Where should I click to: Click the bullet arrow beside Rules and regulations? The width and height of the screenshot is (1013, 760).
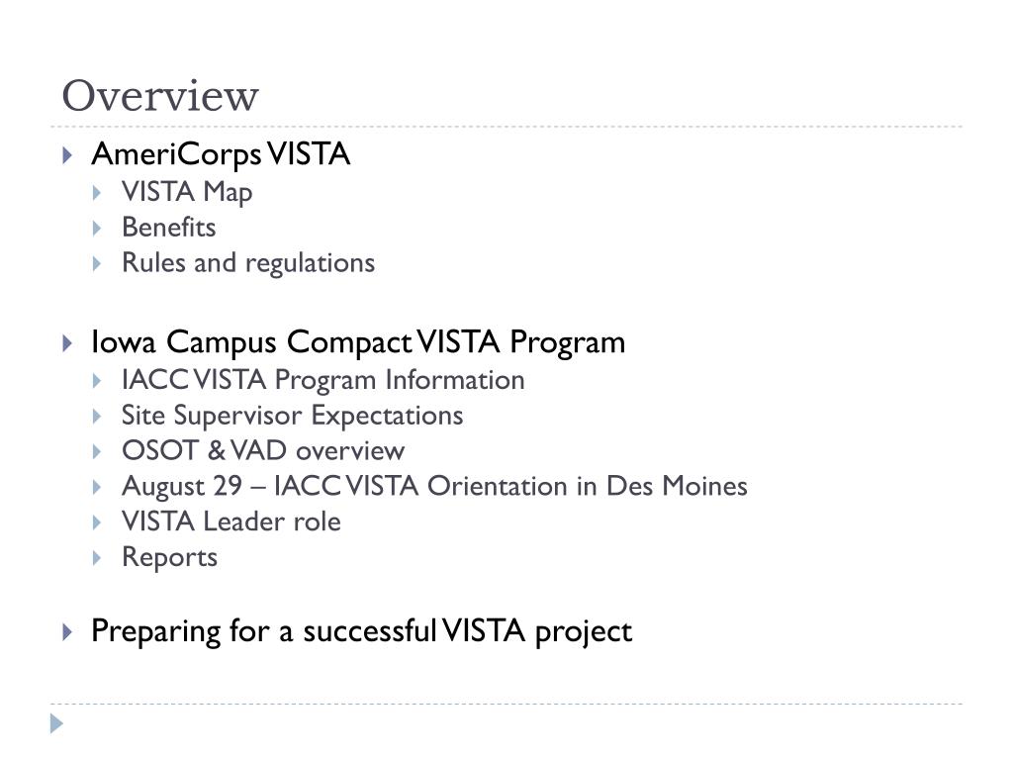click(x=97, y=263)
